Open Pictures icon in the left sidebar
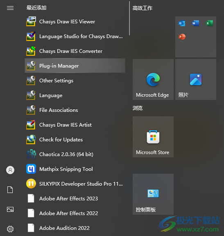The height and width of the screenshot is (236, 224). point(10,209)
